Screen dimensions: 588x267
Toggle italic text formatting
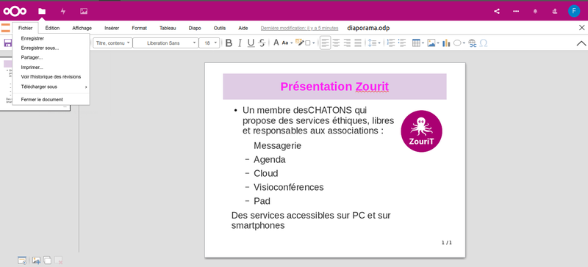click(240, 43)
